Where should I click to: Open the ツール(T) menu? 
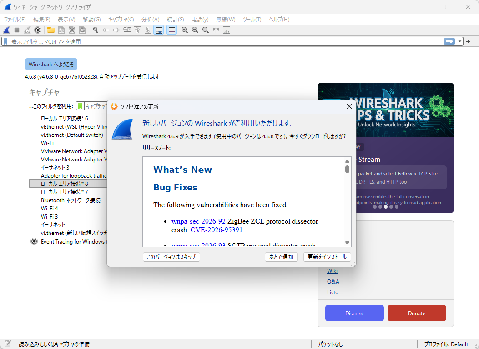point(252,19)
